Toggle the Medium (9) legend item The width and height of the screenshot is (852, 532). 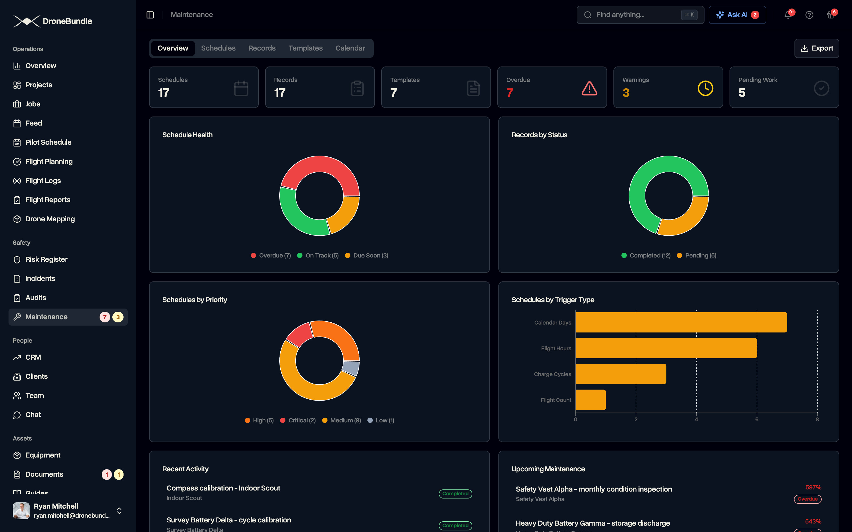tap(342, 421)
